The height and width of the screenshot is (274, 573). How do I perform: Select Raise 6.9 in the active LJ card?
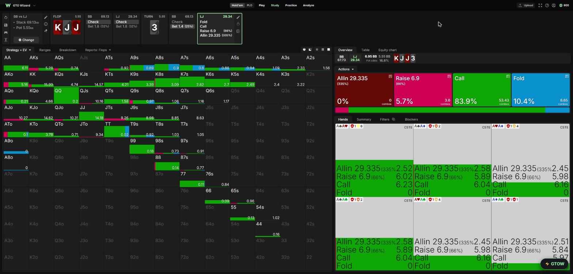point(216,31)
